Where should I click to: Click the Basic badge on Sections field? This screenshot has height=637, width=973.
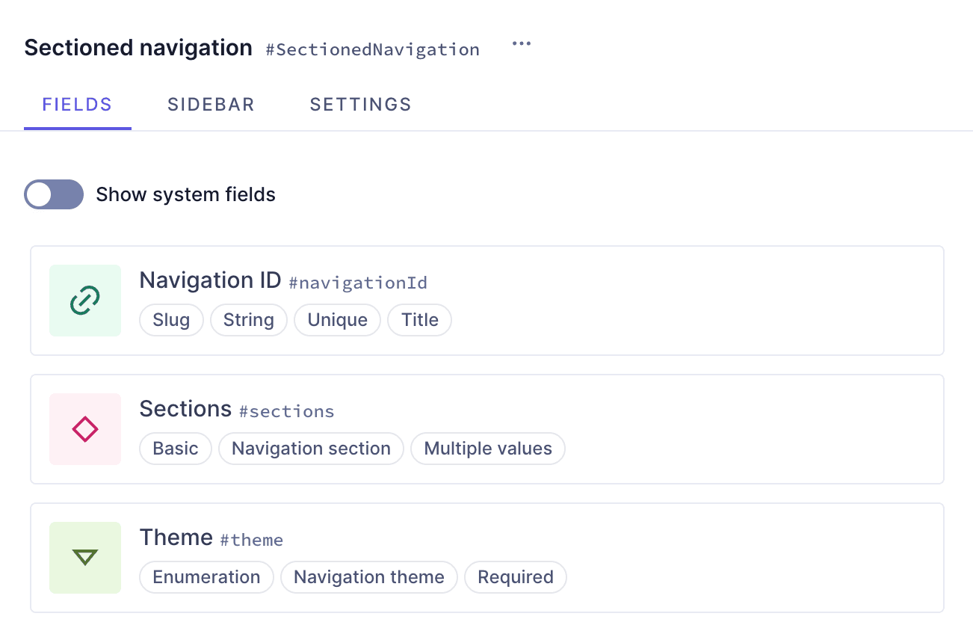175,448
